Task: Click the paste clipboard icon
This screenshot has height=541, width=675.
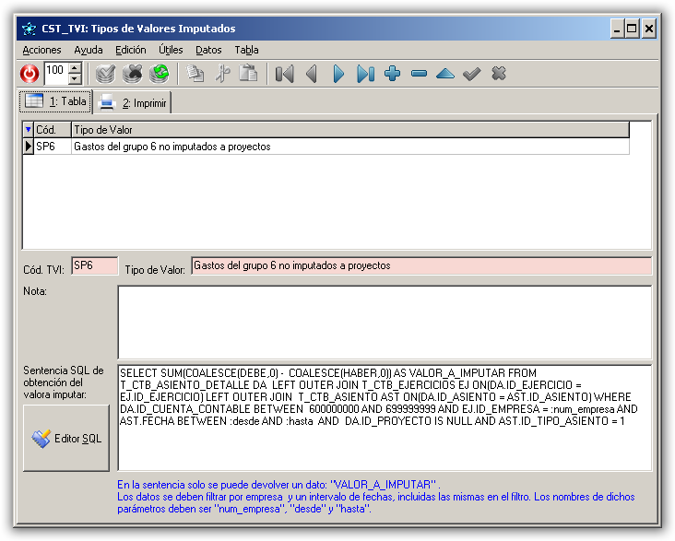Action: [x=248, y=74]
